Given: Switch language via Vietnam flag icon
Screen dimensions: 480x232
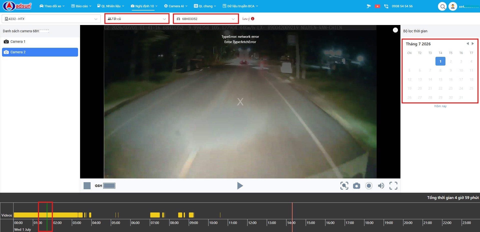Looking at the screenshot, I should pyautogui.click(x=377, y=6).
